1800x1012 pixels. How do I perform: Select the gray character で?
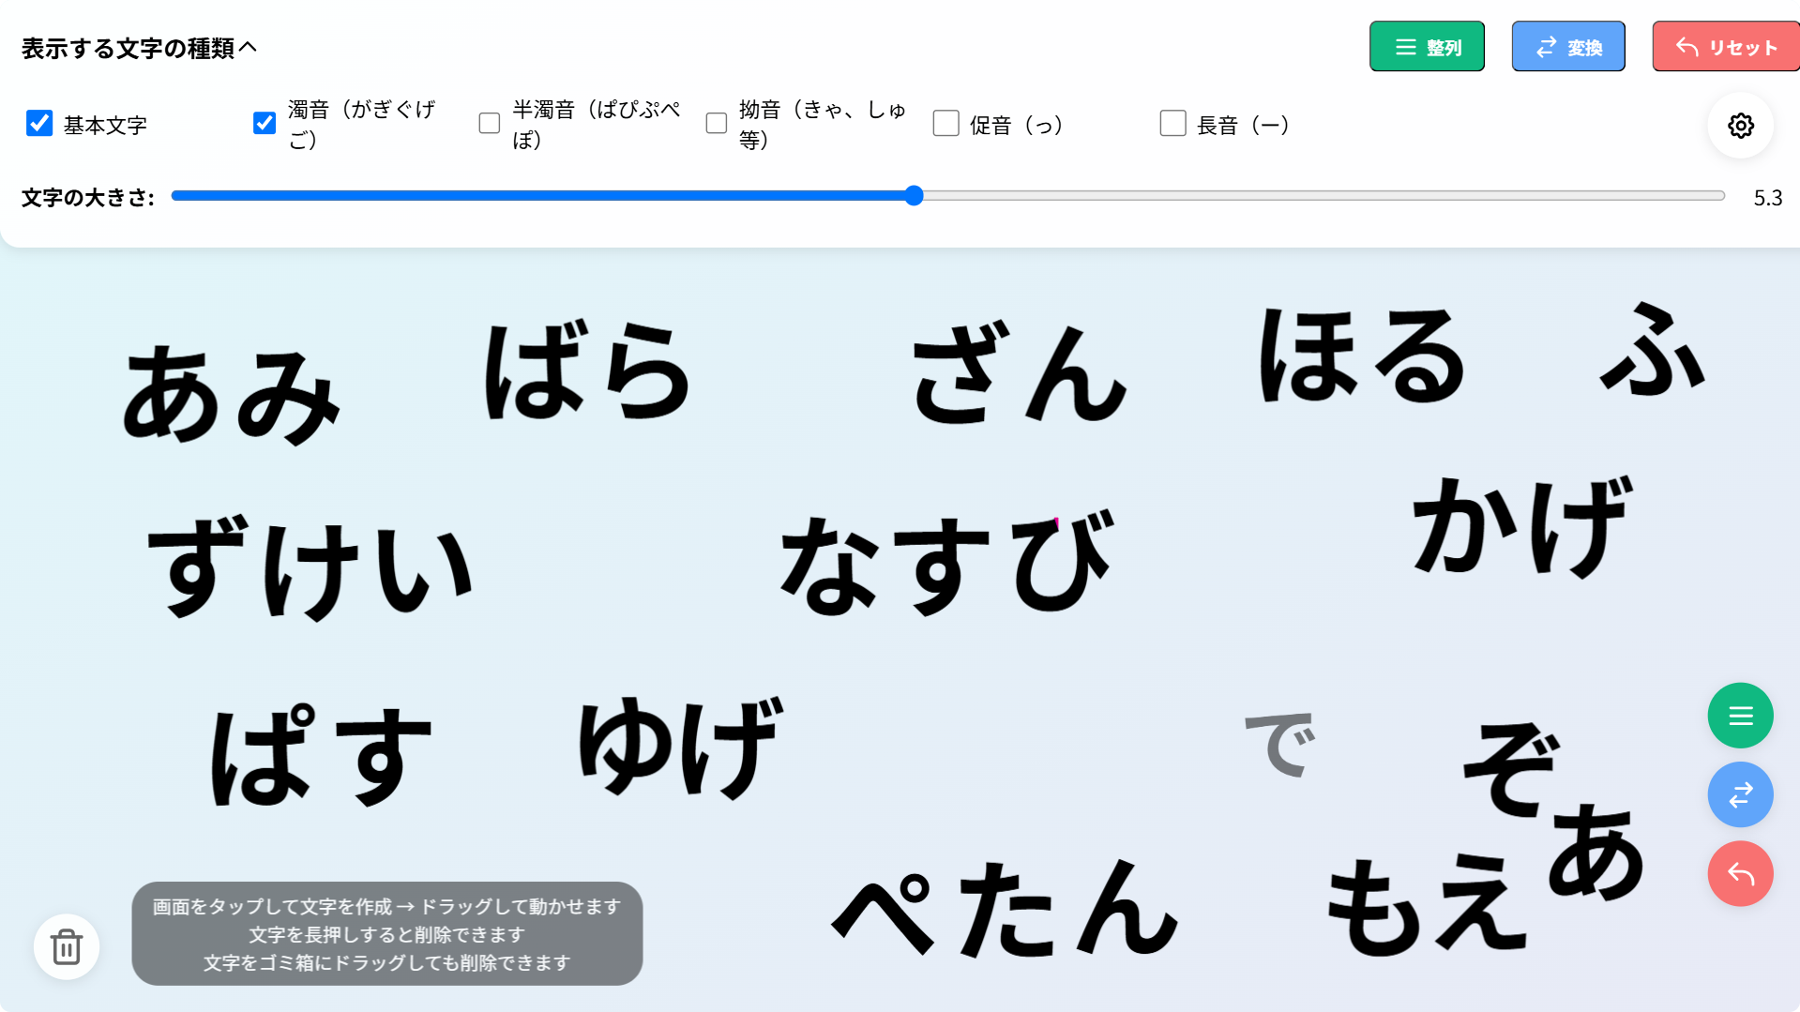[1280, 744]
